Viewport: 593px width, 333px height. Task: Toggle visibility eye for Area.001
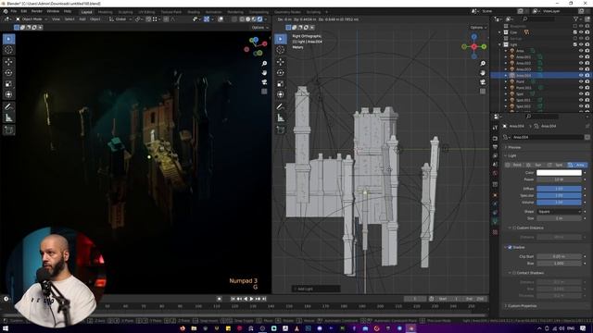[x=581, y=57]
